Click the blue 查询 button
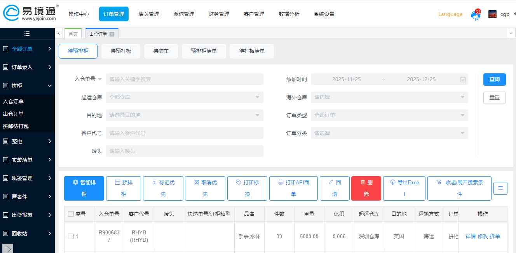This screenshot has height=253, width=516. pos(495,79)
